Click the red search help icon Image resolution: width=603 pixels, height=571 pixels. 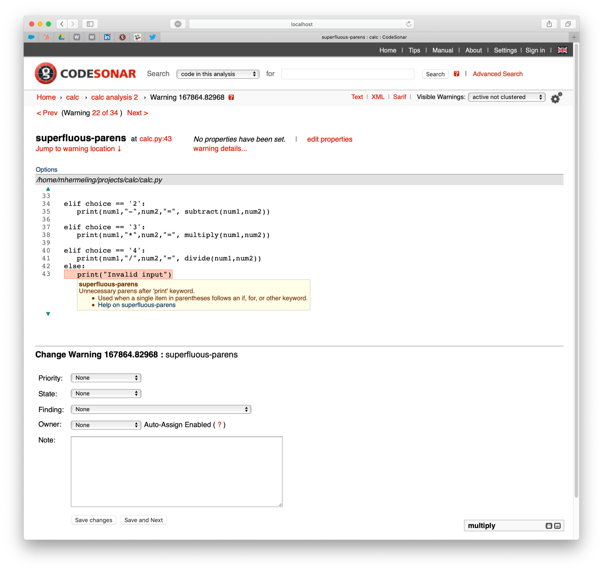coord(456,74)
